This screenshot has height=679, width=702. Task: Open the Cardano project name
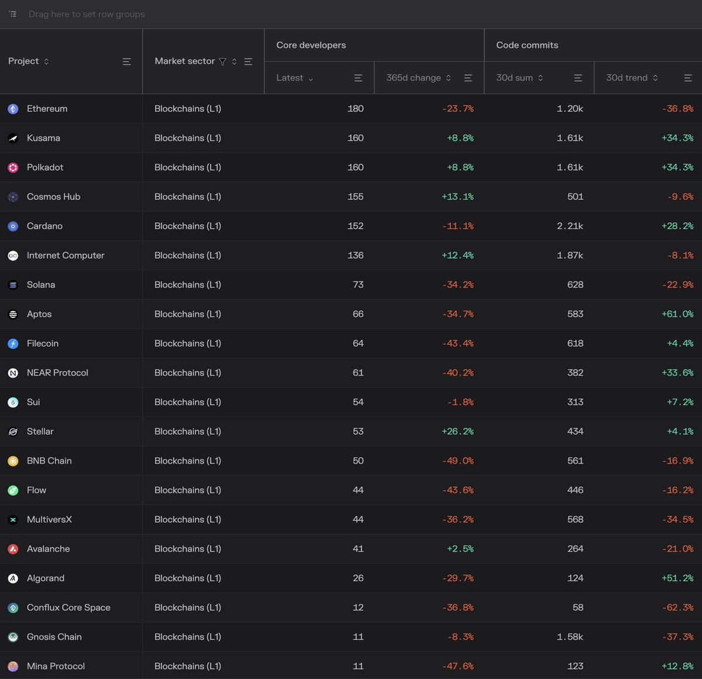pos(44,226)
